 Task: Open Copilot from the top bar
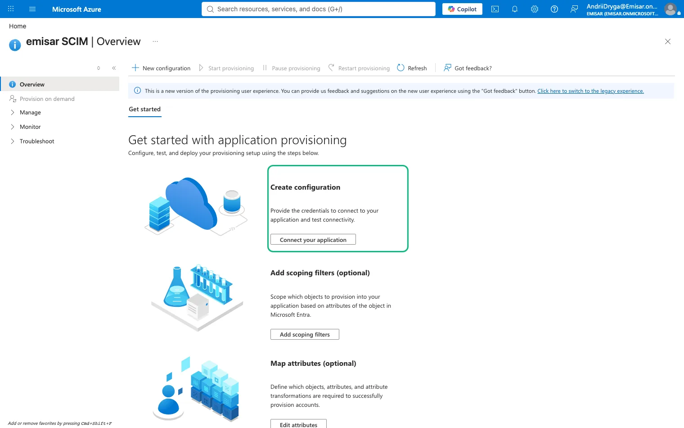coord(462,9)
